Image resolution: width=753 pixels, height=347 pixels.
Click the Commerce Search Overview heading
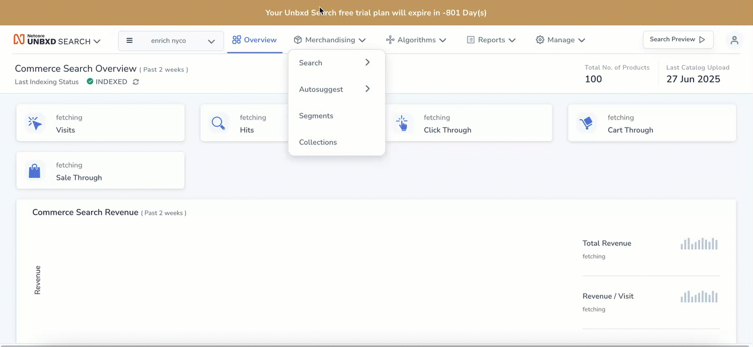[x=76, y=69]
